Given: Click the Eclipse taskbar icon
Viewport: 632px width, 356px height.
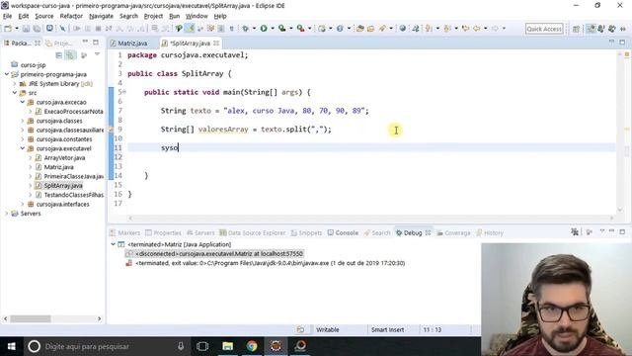Looking at the screenshot, I should (x=276, y=346).
